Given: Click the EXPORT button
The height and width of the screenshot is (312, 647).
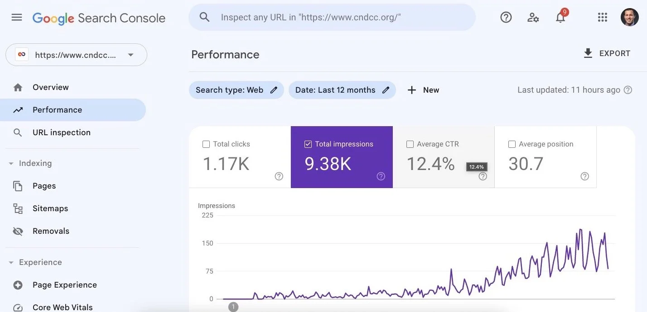Looking at the screenshot, I should click(x=607, y=53).
